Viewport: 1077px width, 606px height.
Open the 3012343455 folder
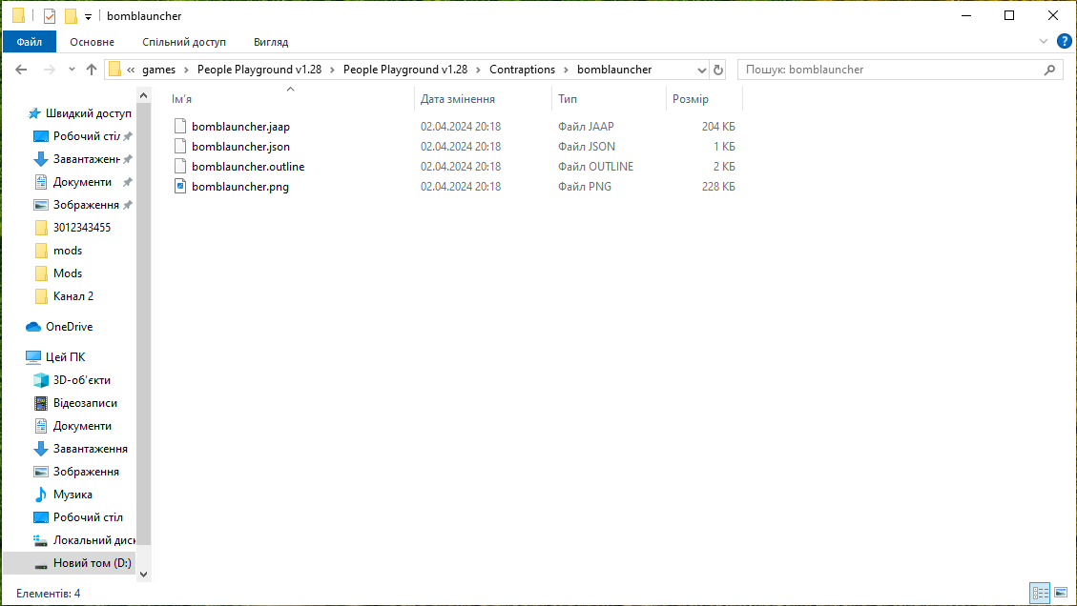click(x=82, y=227)
